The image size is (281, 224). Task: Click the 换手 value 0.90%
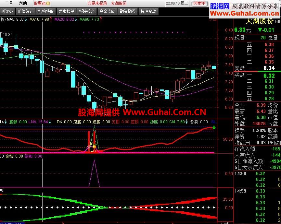259,130
